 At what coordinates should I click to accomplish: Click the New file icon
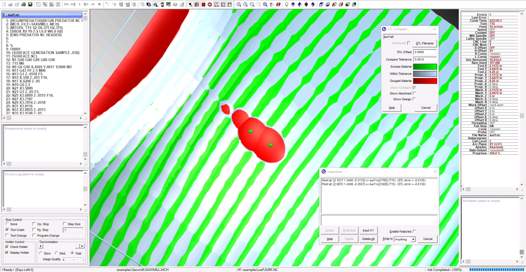4,4
